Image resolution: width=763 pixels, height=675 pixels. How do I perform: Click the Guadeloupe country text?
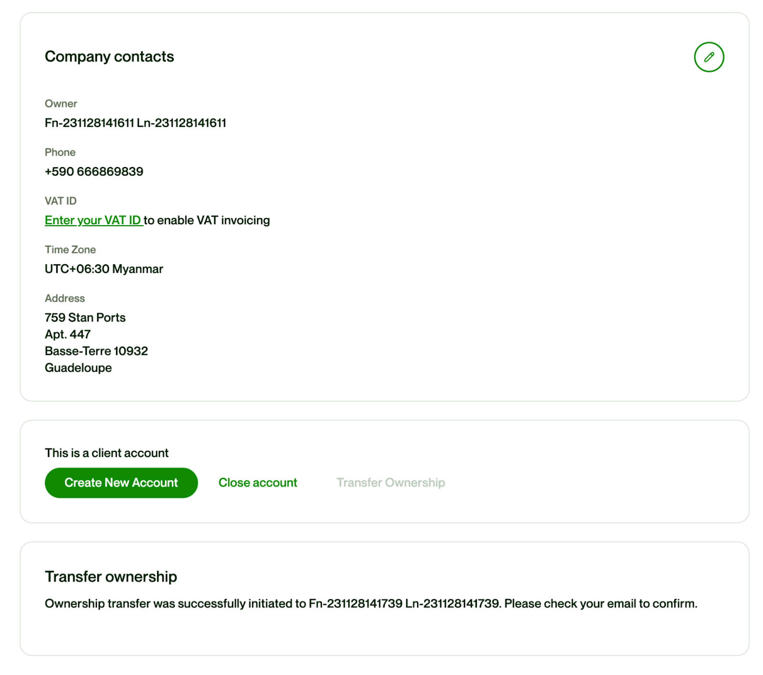coord(78,368)
